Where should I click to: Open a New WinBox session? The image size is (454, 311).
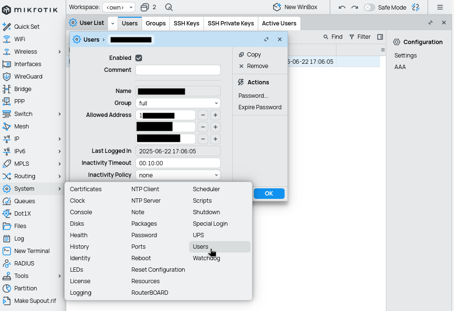[x=295, y=7]
